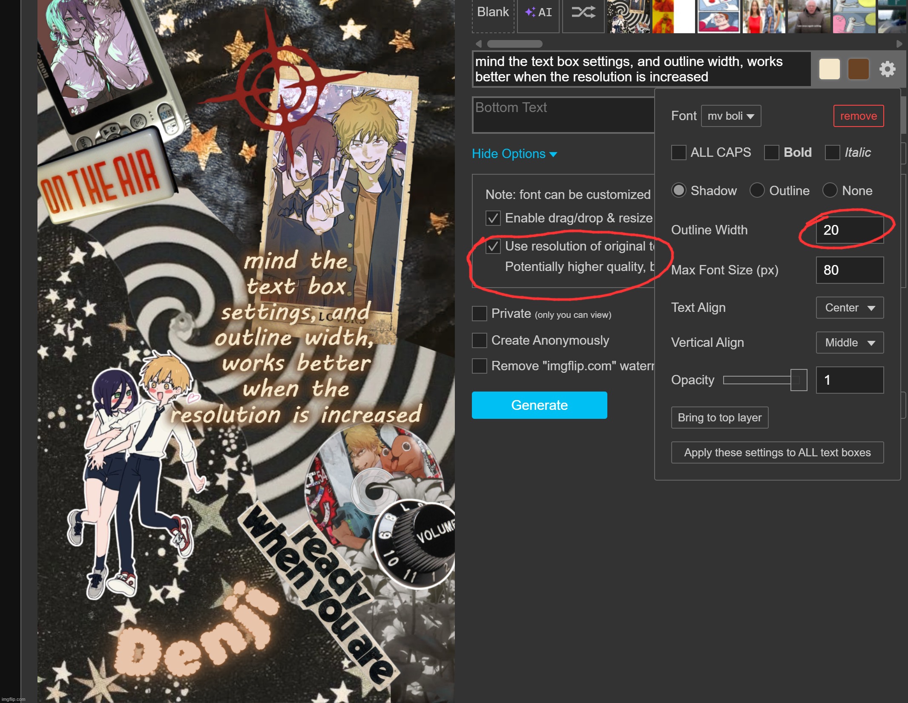The height and width of the screenshot is (703, 908).
Task: Choose the Distracted Boyfriend template thumbnail
Action: (764, 17)
